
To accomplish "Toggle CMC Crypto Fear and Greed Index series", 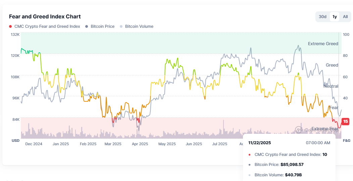I will (x=47, y=26).
